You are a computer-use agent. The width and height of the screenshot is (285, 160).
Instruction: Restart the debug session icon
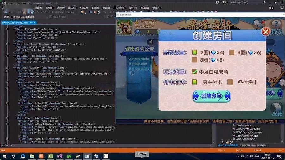pos(99,12)
